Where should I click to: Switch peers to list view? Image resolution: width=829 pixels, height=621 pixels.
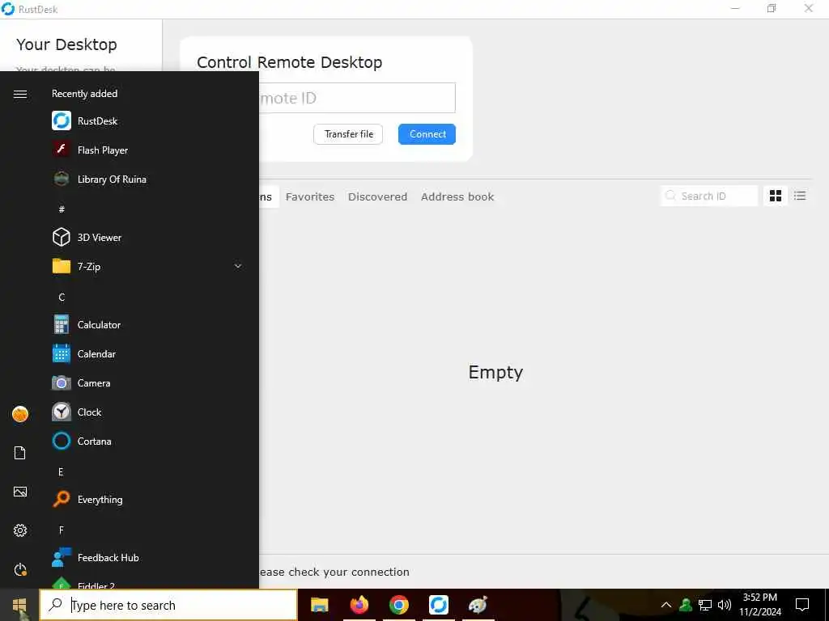(x=800, y=196)
